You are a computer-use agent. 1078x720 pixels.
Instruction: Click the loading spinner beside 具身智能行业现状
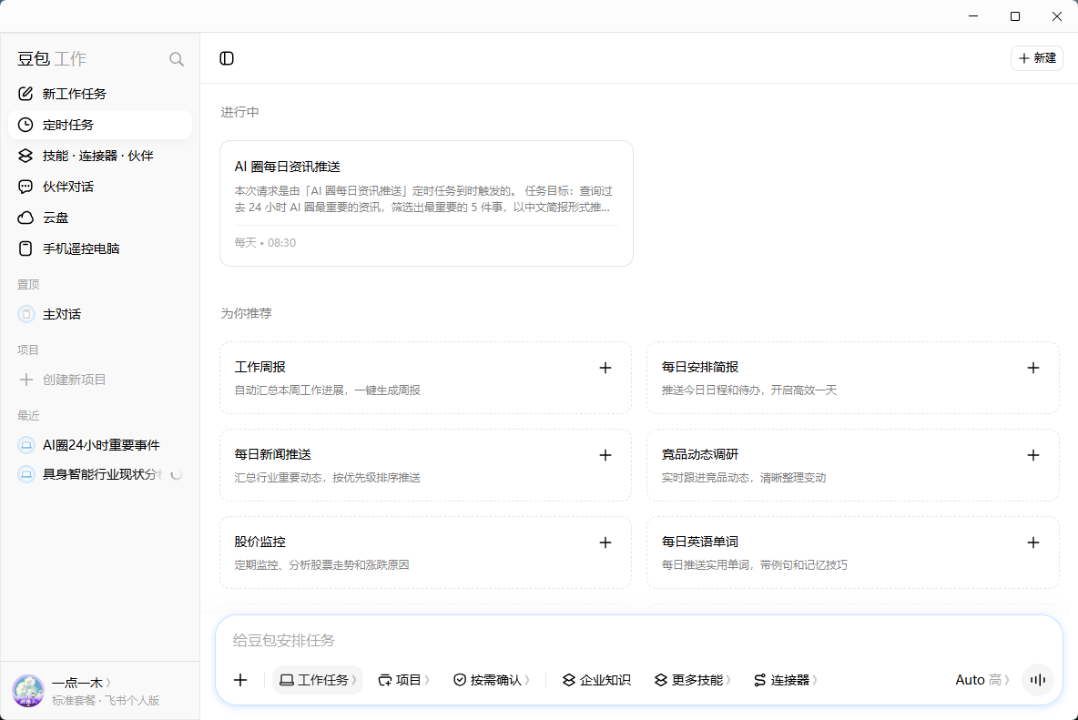(x=176, y=474)
